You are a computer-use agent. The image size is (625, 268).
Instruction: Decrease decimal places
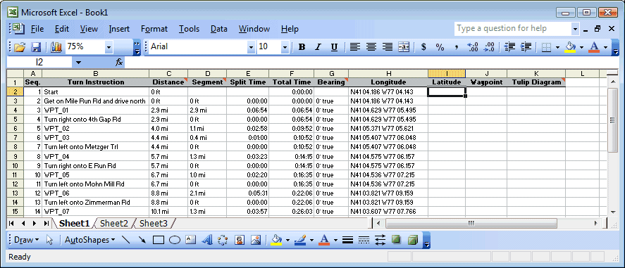tap(489, 47)
